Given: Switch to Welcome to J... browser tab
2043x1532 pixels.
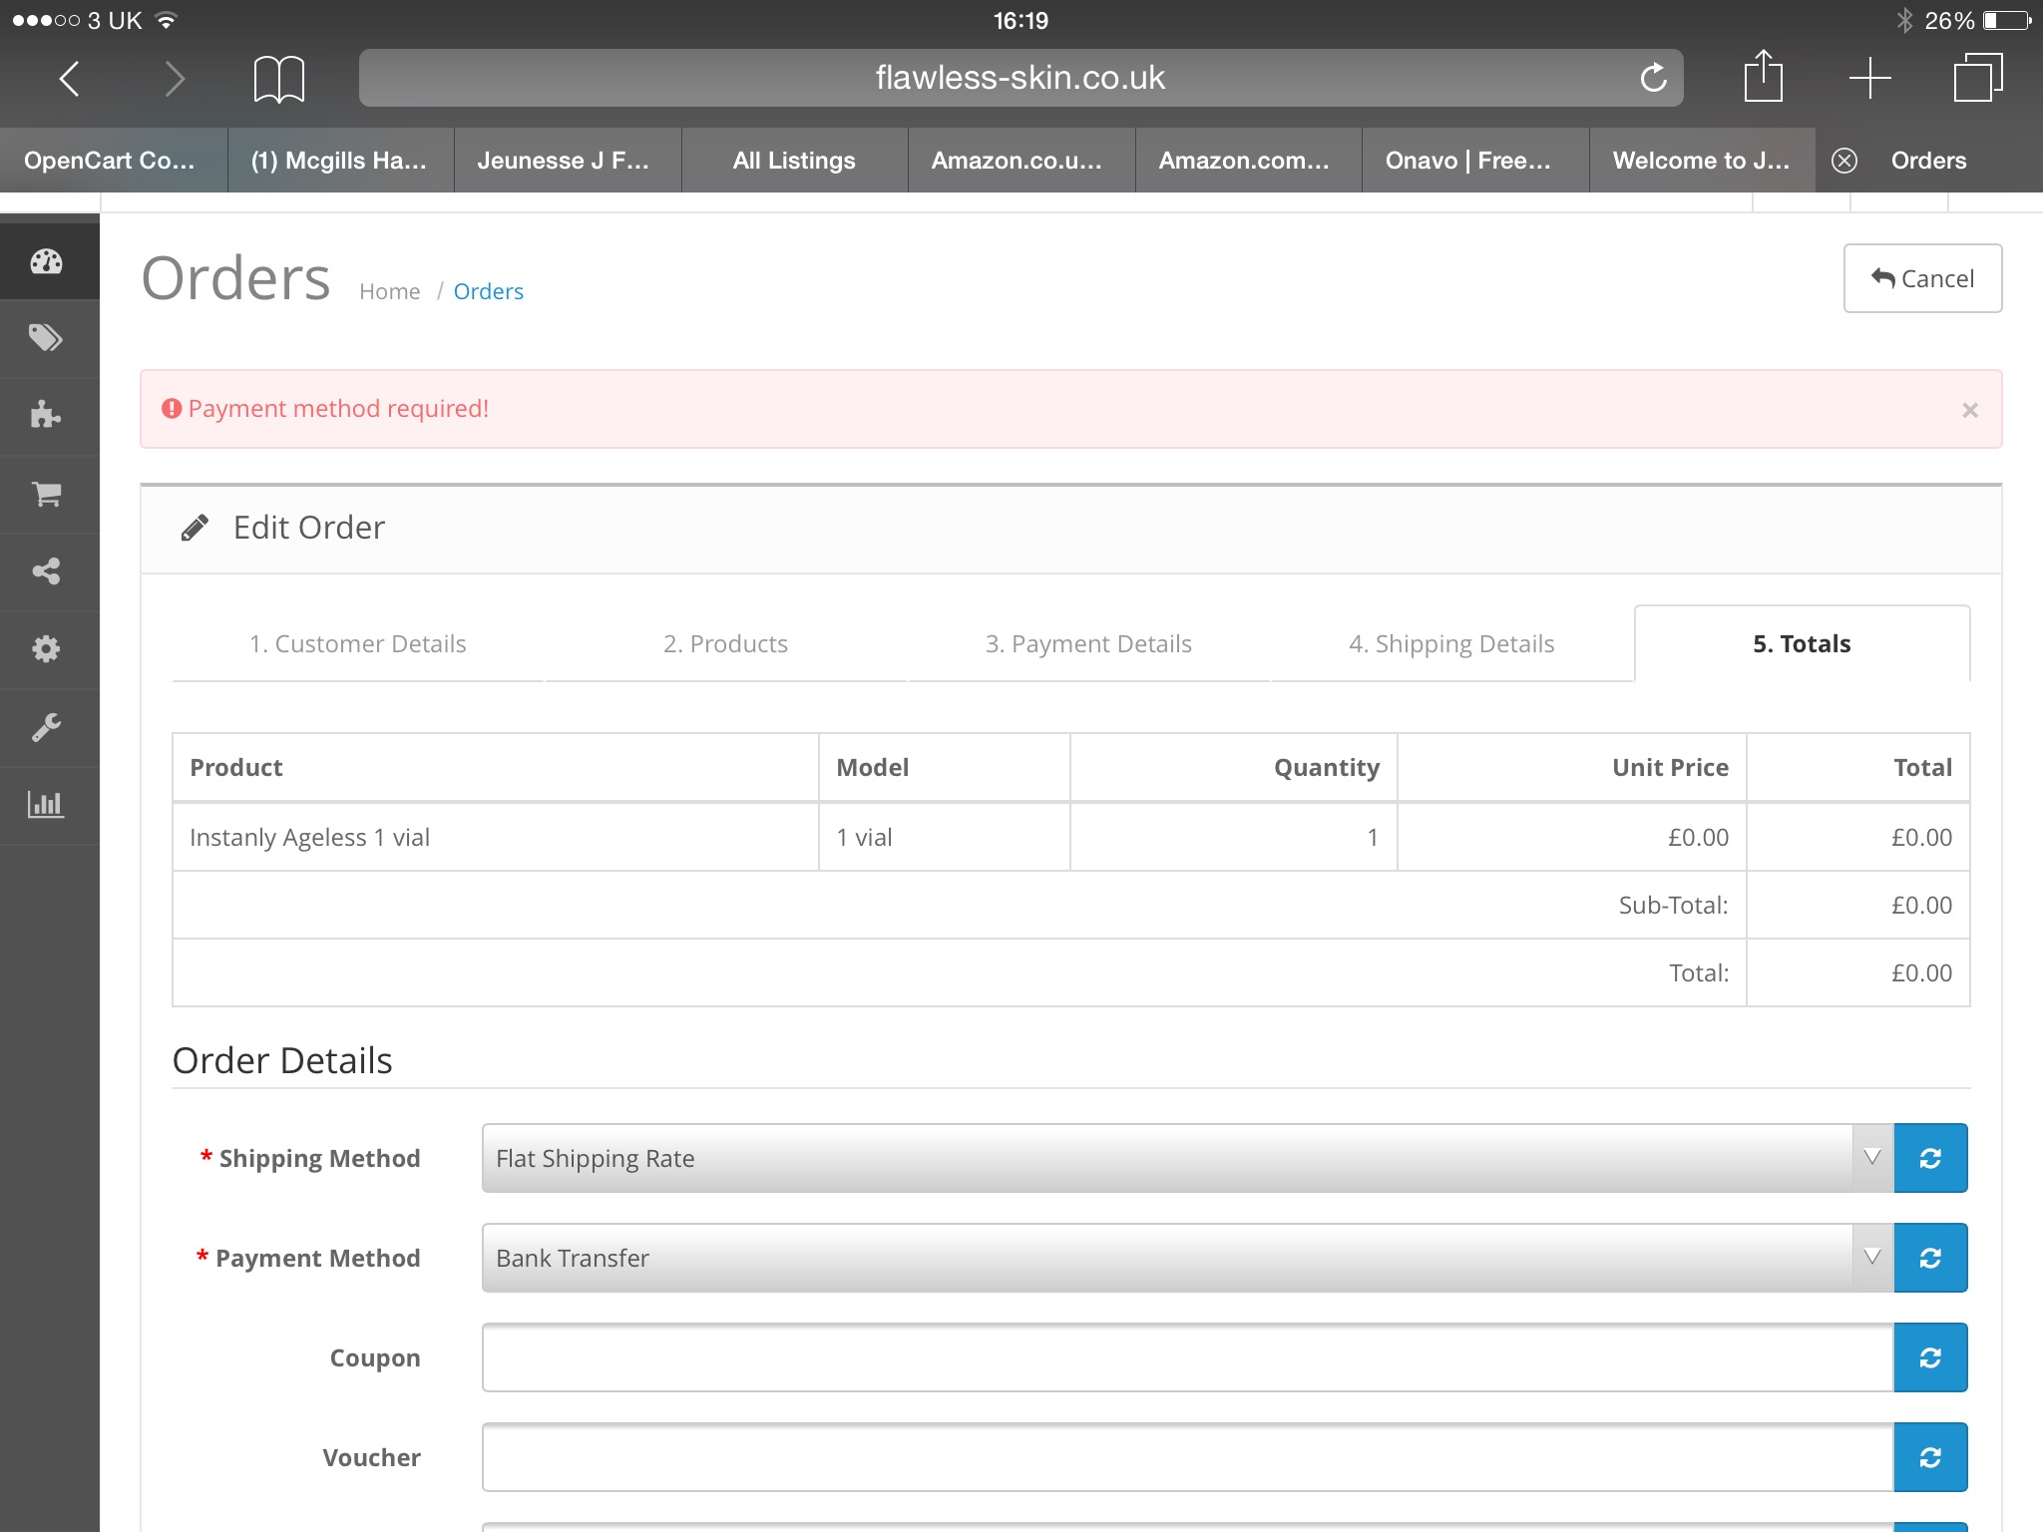Looking at the screenshot, I should pyautogui.click(x=1702, y=161).
